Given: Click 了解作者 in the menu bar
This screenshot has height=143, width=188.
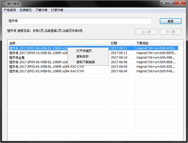Looking at the screenshot, I should pyautogui.click(x=41, y=10).
